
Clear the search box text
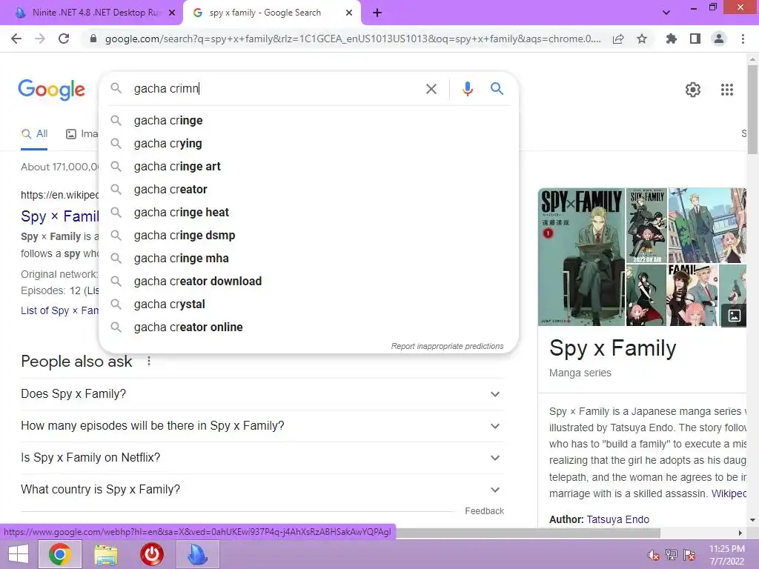click(431, 89)
